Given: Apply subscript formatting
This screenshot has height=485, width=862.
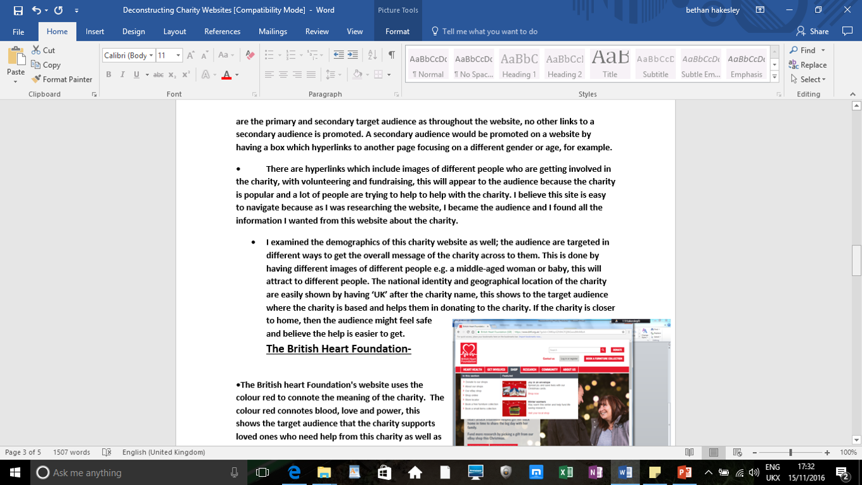Looking at the screenshot, I should coord(172,75).
